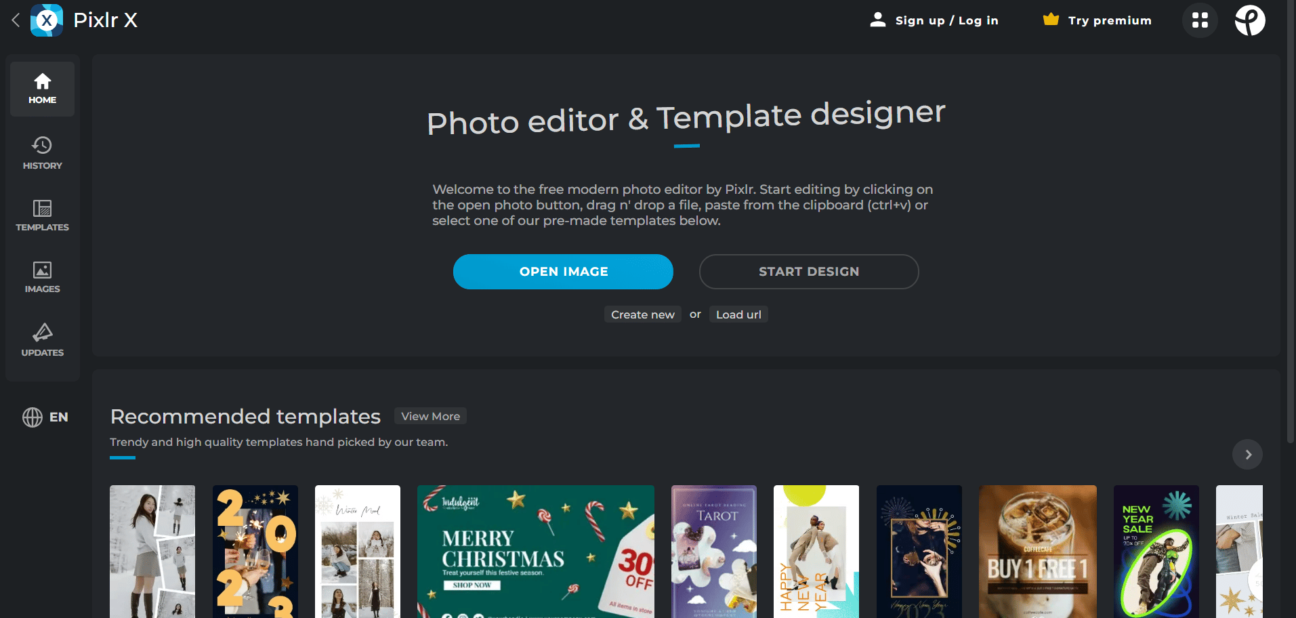Open View More recommended templates
The width and height of the screenshot is (1296, 618).
tap(430, 416)
